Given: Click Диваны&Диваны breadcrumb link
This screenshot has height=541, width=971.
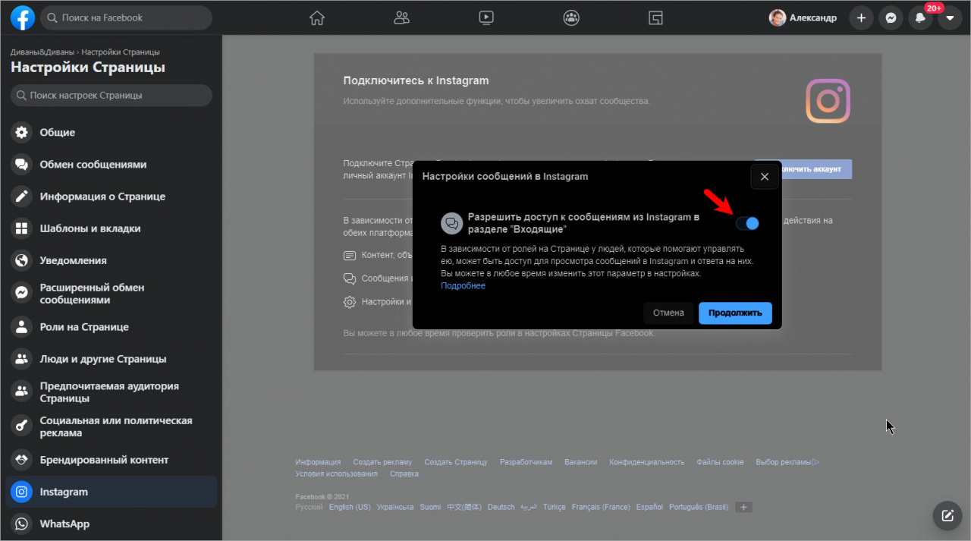Looking at the screenshot, I should 42,52.
